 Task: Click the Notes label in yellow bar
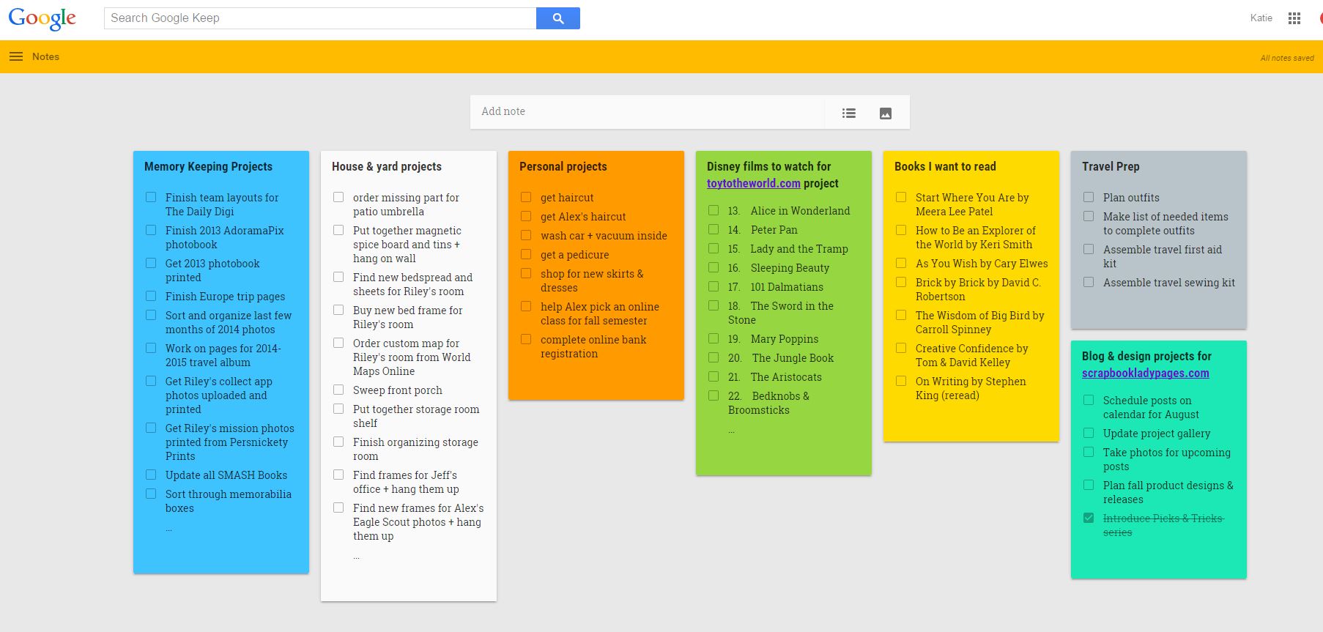point(45,56)
